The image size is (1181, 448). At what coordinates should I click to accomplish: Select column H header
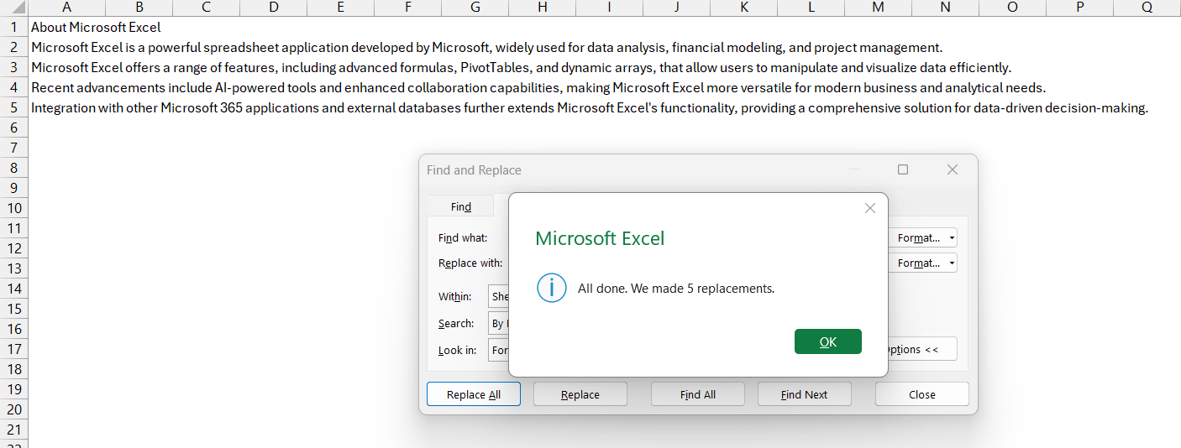click(543, 8)
